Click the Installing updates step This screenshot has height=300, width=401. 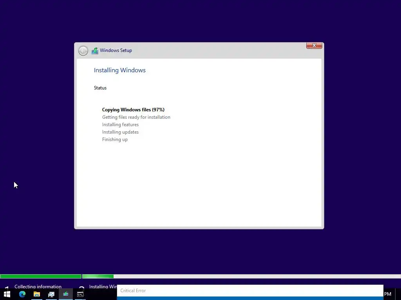[120, 132]
